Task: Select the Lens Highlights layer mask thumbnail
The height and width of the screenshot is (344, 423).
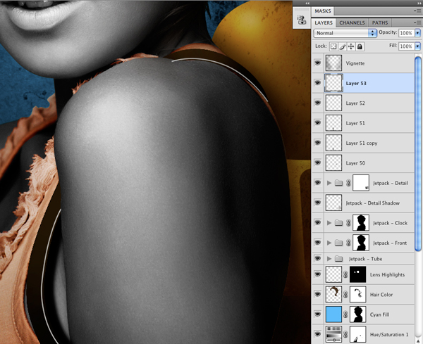Action: 357,274
